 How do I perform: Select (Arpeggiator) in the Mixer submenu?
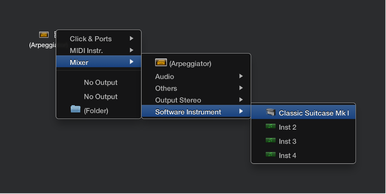(196, 63)
